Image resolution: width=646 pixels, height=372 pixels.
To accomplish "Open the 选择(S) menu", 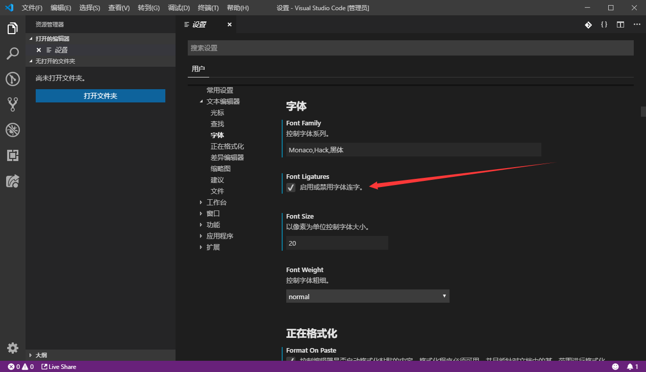I will [x=90, y=8].
